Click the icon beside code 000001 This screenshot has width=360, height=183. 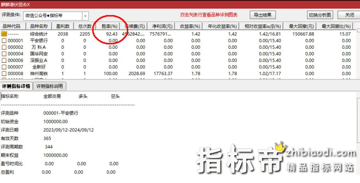tap(4, 41)
